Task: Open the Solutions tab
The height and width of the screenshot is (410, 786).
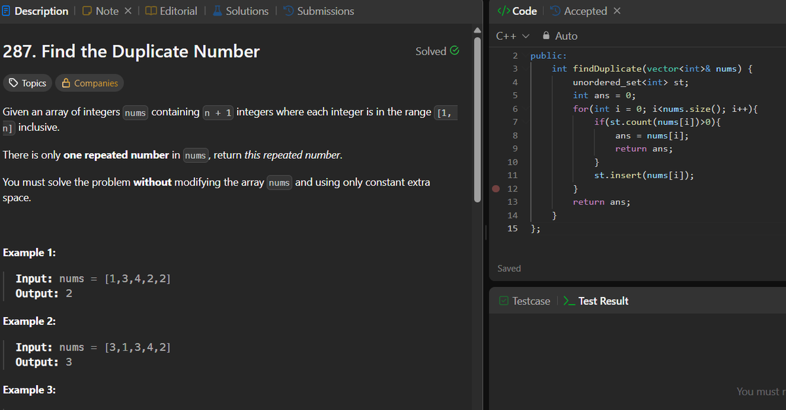Action: point(240,11)
